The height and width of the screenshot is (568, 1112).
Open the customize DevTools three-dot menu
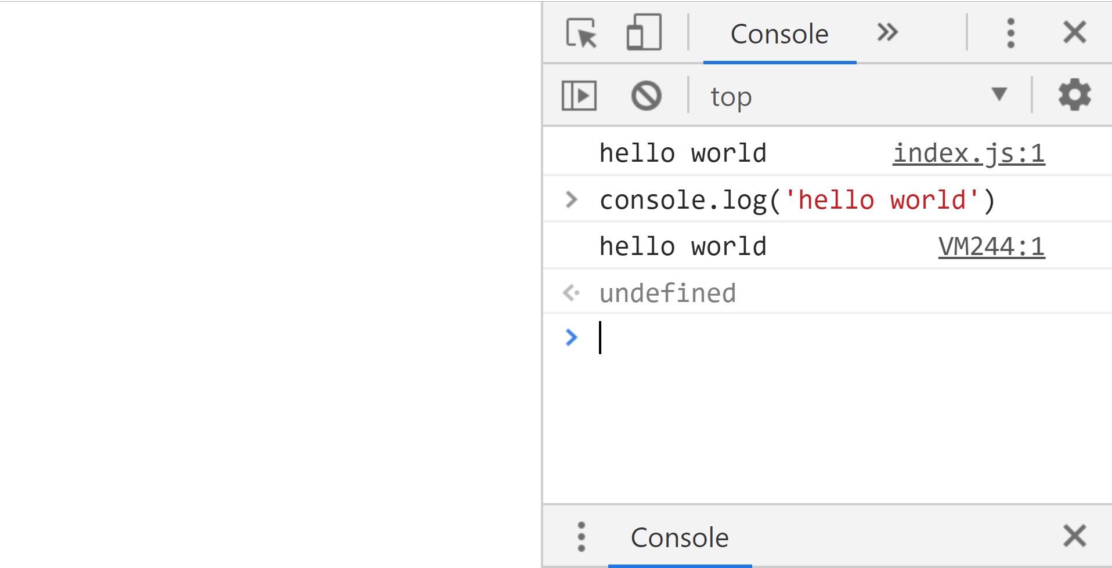(x=1010, y=32)
